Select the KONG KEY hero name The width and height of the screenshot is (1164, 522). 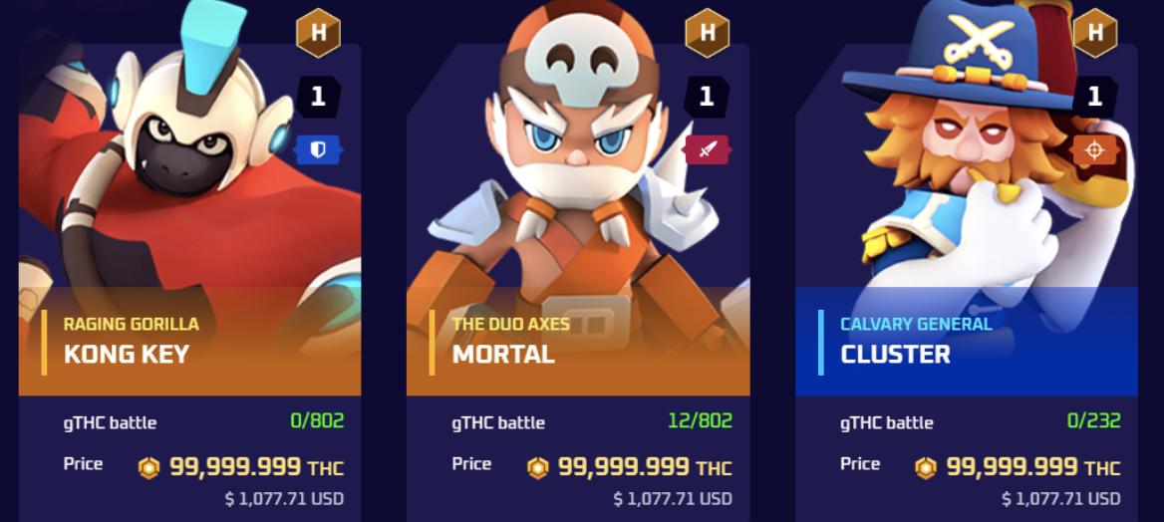127,355
